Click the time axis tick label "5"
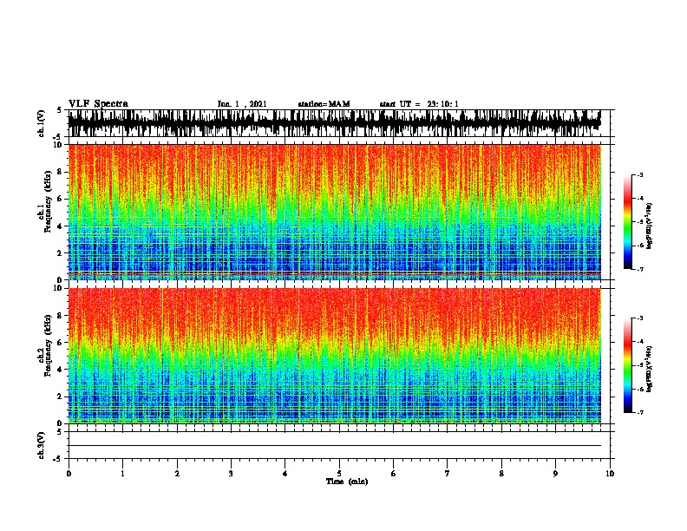 (x=339, y=474)
